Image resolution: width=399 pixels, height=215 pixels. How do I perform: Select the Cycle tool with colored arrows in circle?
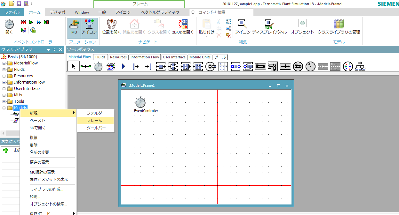click(348, 66)
